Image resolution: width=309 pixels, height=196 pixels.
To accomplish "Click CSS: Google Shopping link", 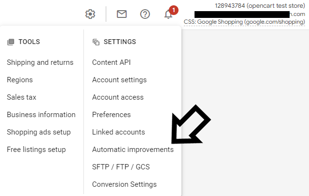I will pos(244,22).
